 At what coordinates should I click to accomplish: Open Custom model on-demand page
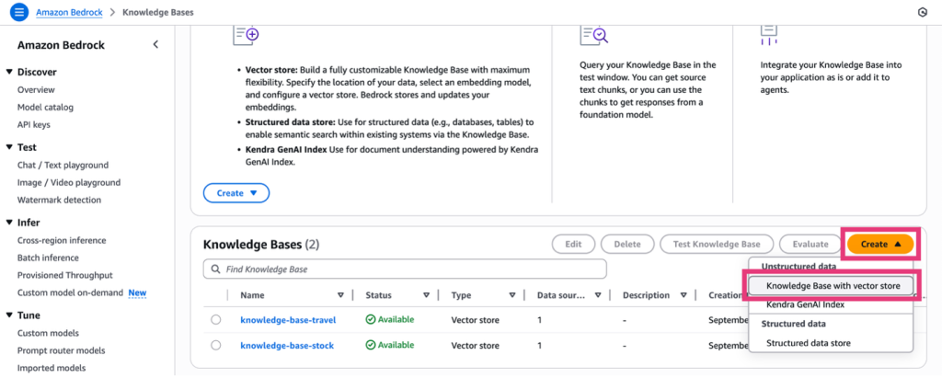[70, 292]
